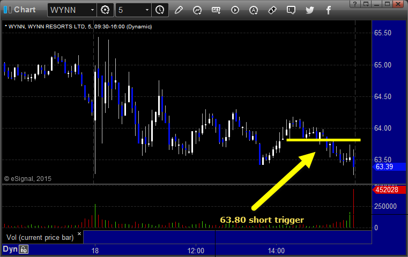This screenshot has height=257, width=408.
Task: Open the comment speech bubble icon
Action: point(291,10)
